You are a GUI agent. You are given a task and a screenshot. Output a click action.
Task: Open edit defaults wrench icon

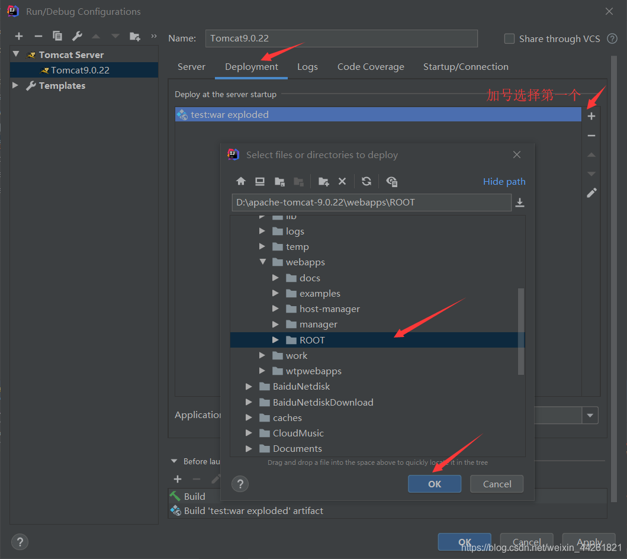pyautogui.click(x=77, y=36)
